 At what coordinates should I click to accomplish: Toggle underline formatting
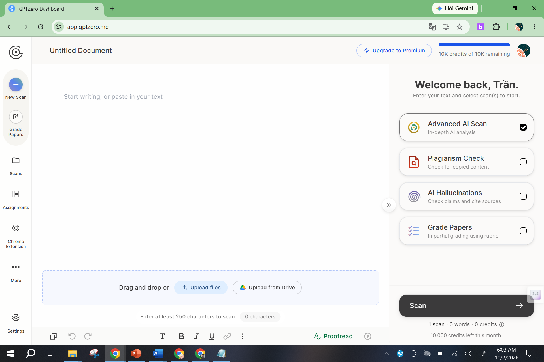[212, 336]
